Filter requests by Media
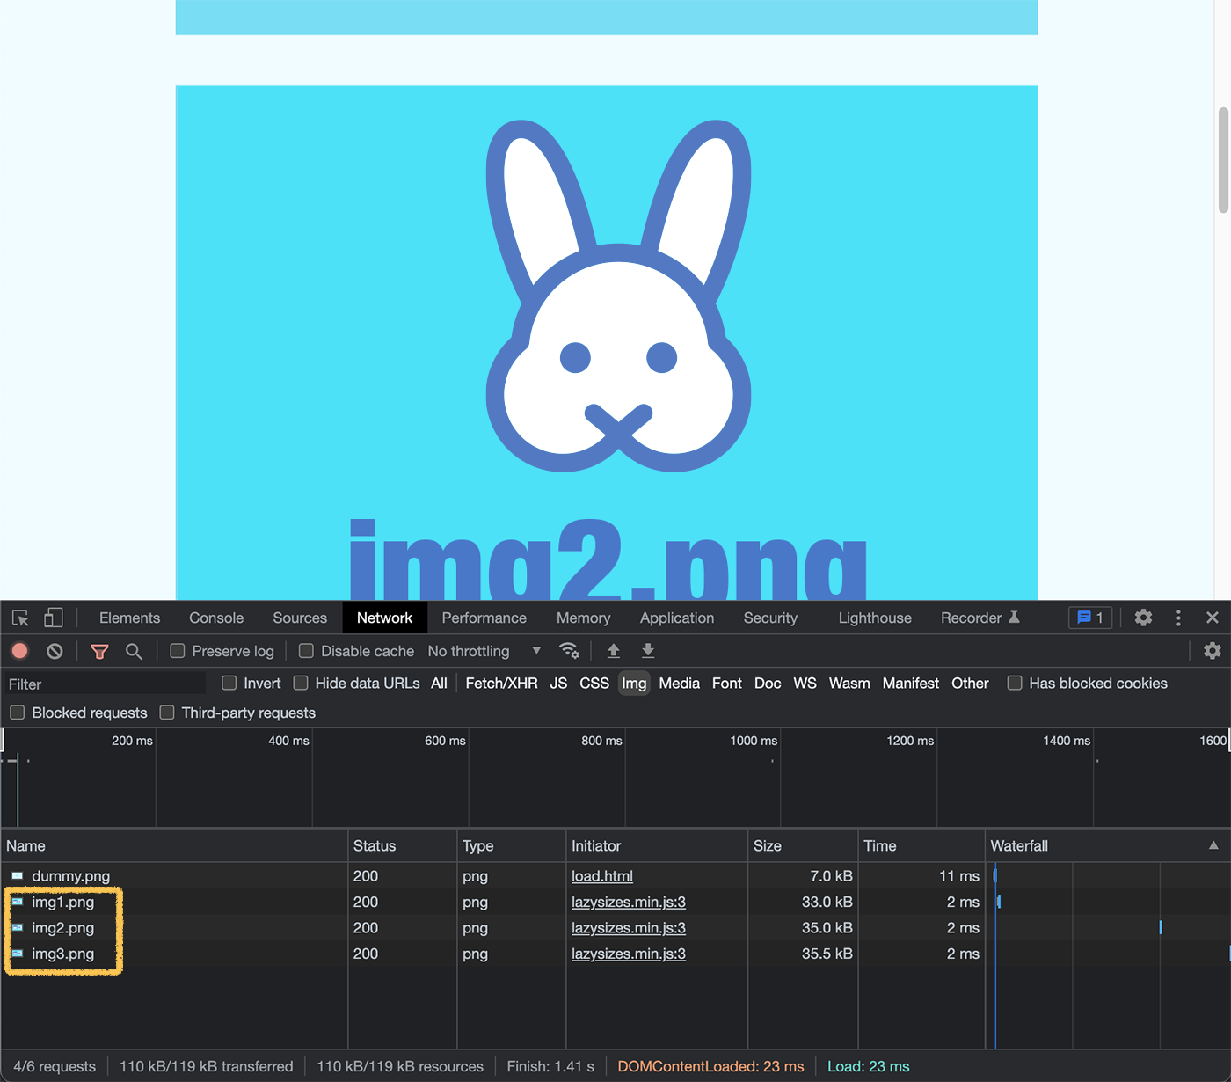The image size is (1231, 1082). click(680, 683)
